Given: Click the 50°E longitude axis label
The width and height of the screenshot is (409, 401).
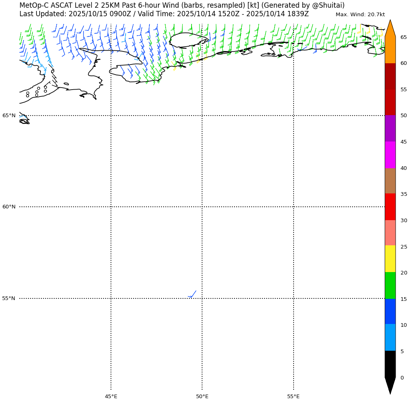Looking at the screenshot, I should coord(202,396).
